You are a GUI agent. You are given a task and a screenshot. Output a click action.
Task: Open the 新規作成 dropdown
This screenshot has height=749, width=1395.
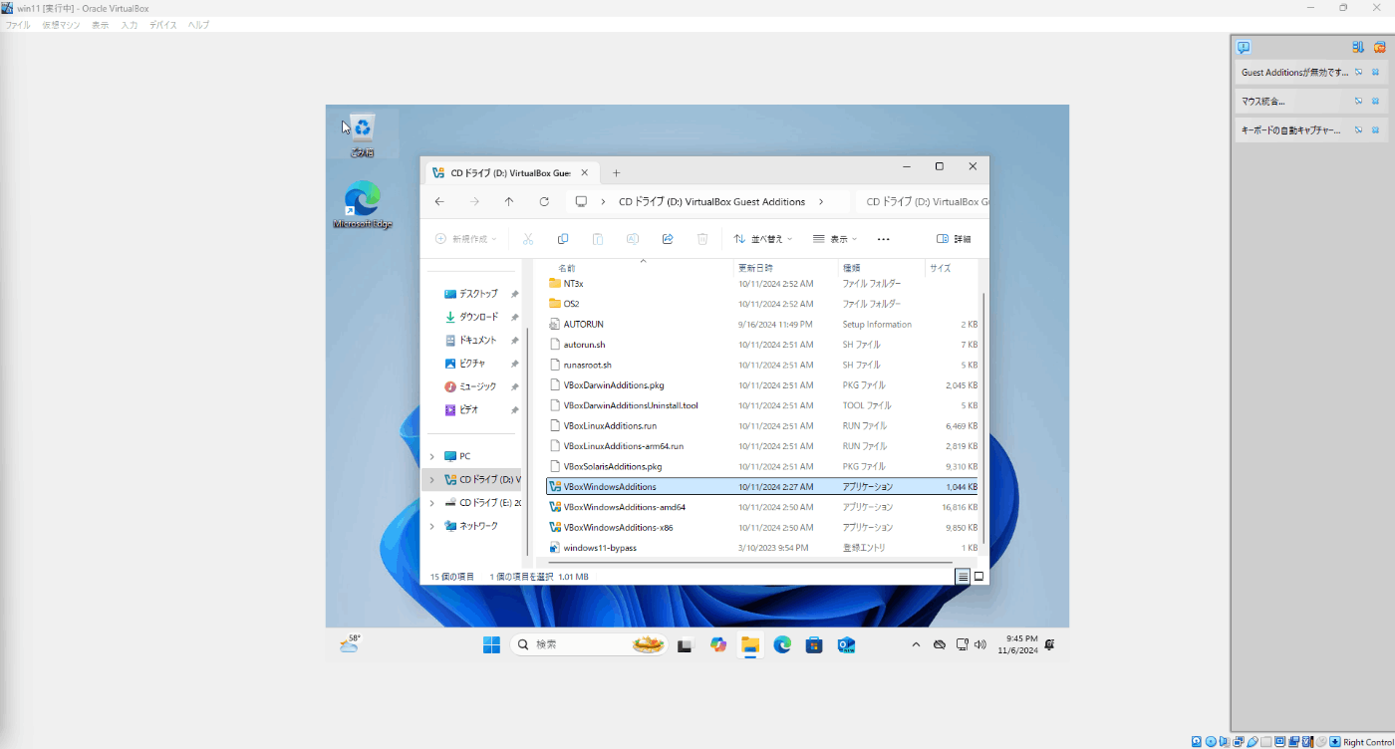tap(466, 239)
